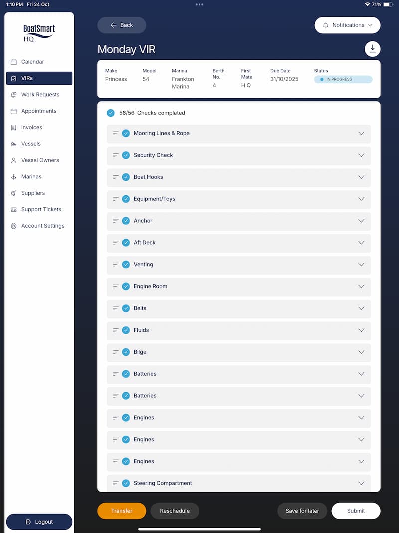399x533 pixels.
Task: Click the Account Settings gear icon
Action: [14, 226]
